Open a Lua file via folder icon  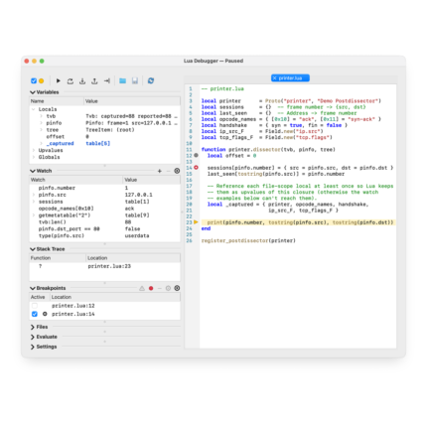tap(123, 80)
